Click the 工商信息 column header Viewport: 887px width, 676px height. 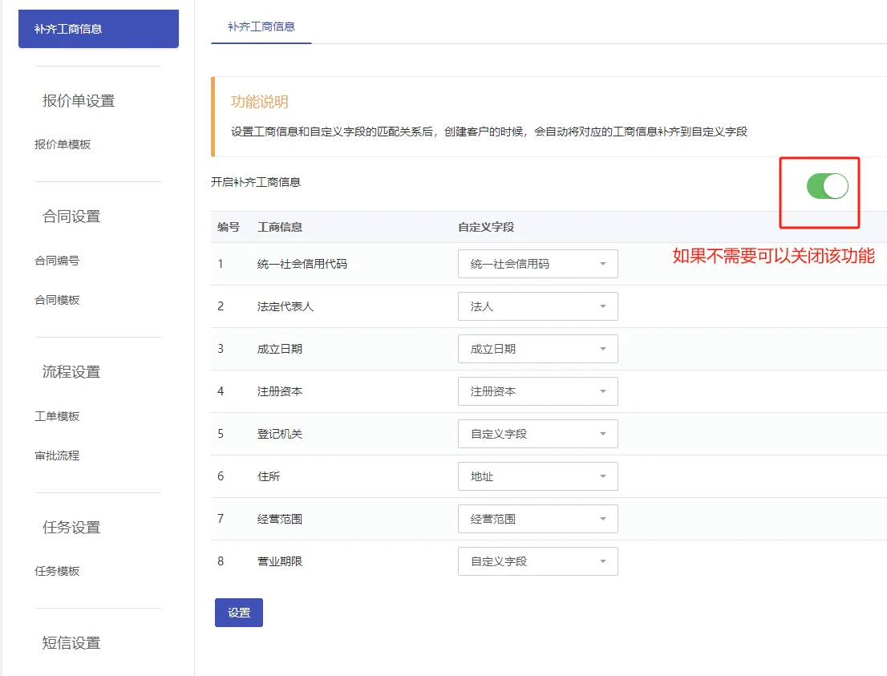(279, 227)
